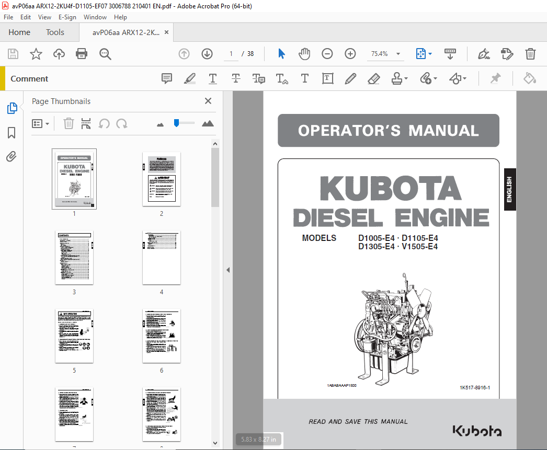Add the document to starred favorites
This screenshot has width=547, height=450.
[x=36, y=54]
